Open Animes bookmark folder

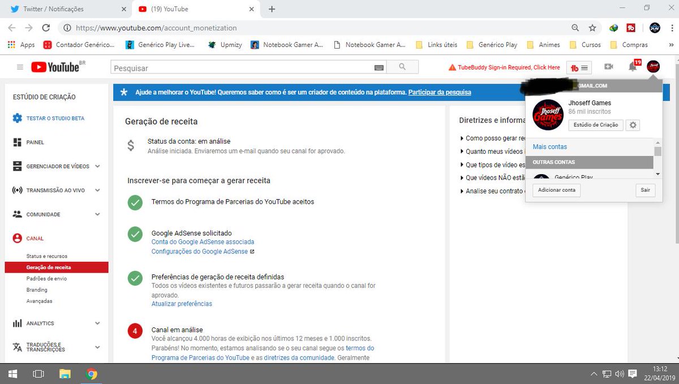tap(543, 45)
